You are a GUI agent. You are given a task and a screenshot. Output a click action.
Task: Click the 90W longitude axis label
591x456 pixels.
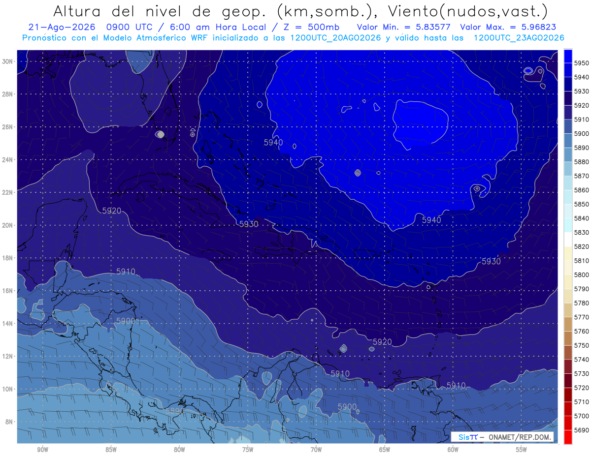pyautogui.click(x=42, y=450)
